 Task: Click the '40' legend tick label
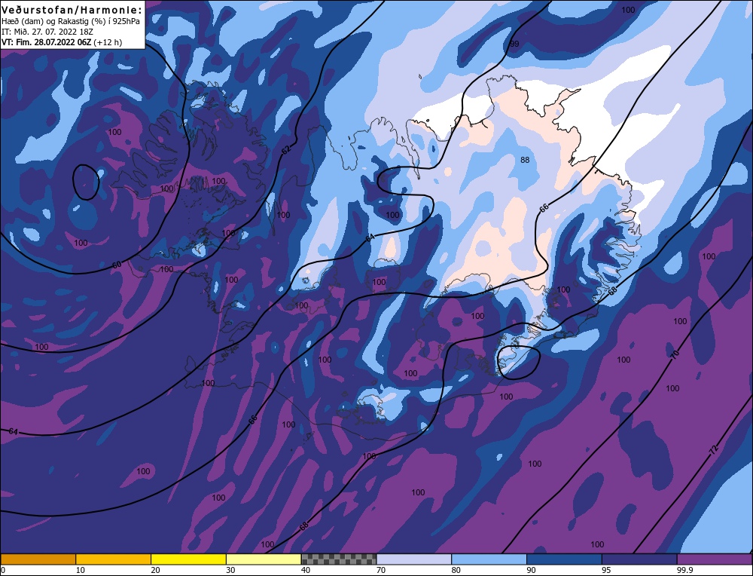(x=306, y=570)
